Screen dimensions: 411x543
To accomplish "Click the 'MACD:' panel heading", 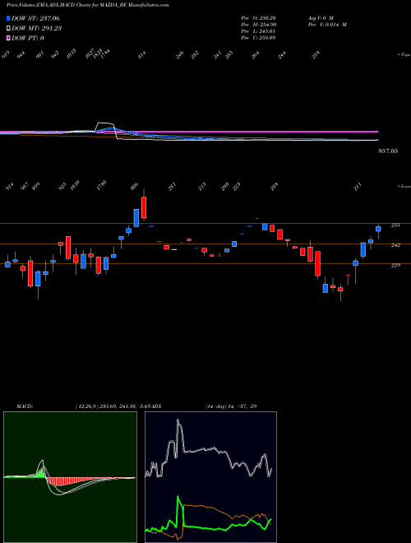I will [x=25, y=406].
